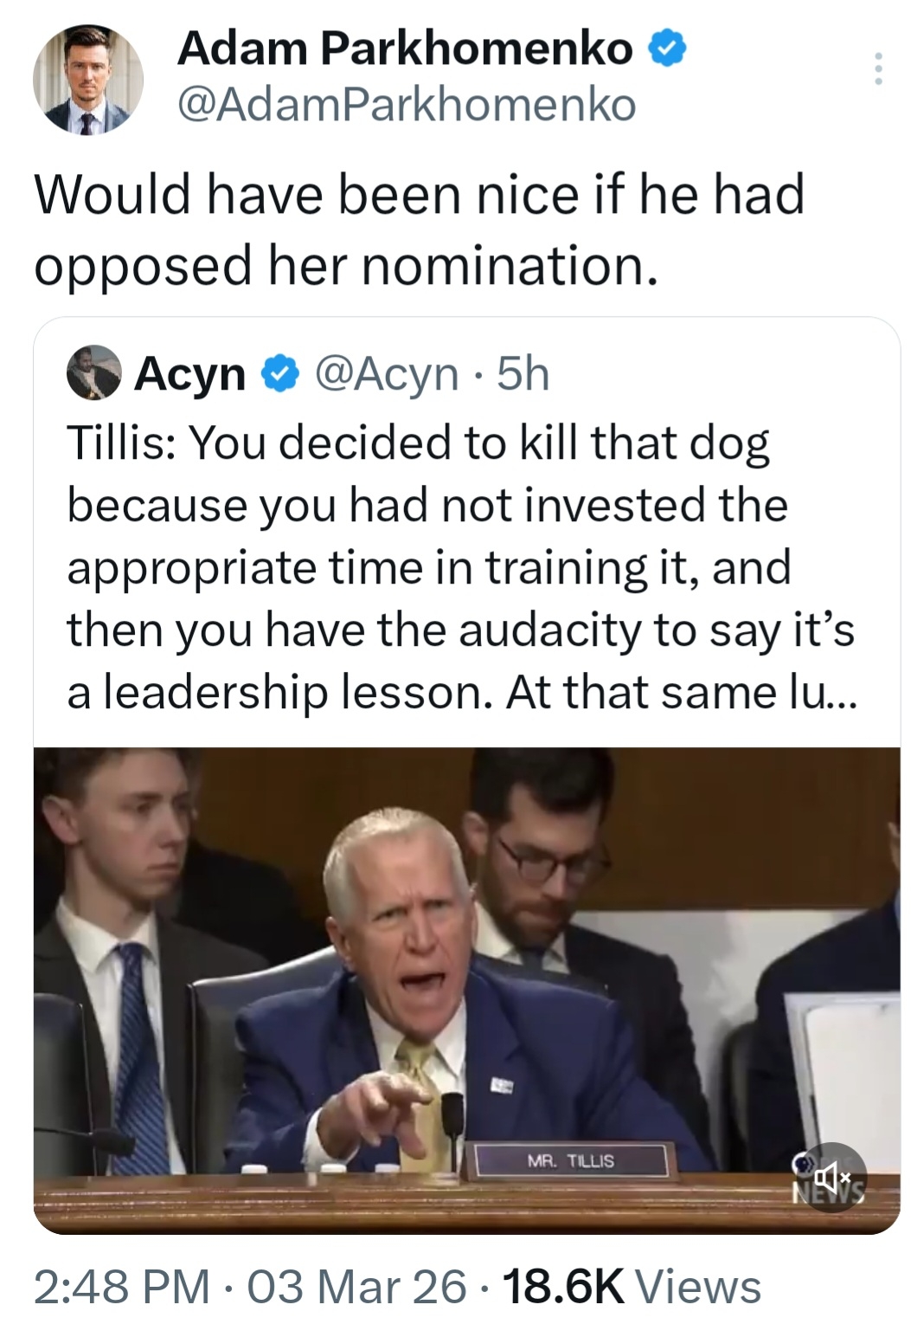This screenshot has width=911, height=1337.
Task: Click the 2:48 PM post time
Action: 121,1286
